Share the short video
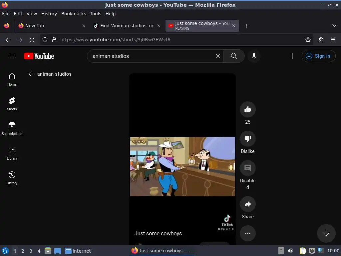The image size is (341, 256). tap(247, 204)
